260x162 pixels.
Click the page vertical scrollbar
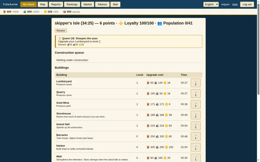258,50
